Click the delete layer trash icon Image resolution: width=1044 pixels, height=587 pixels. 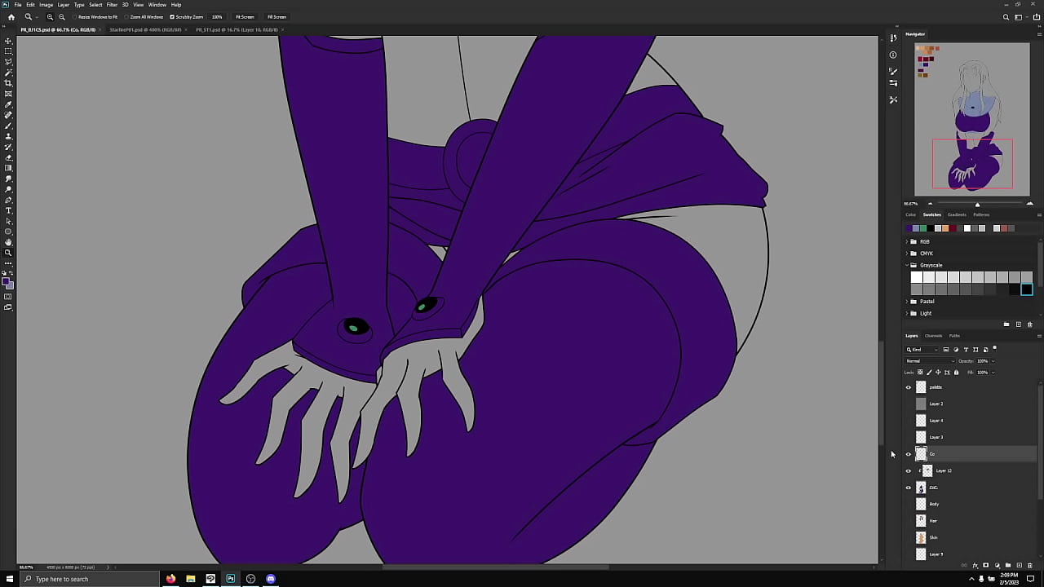(1029, 565)
